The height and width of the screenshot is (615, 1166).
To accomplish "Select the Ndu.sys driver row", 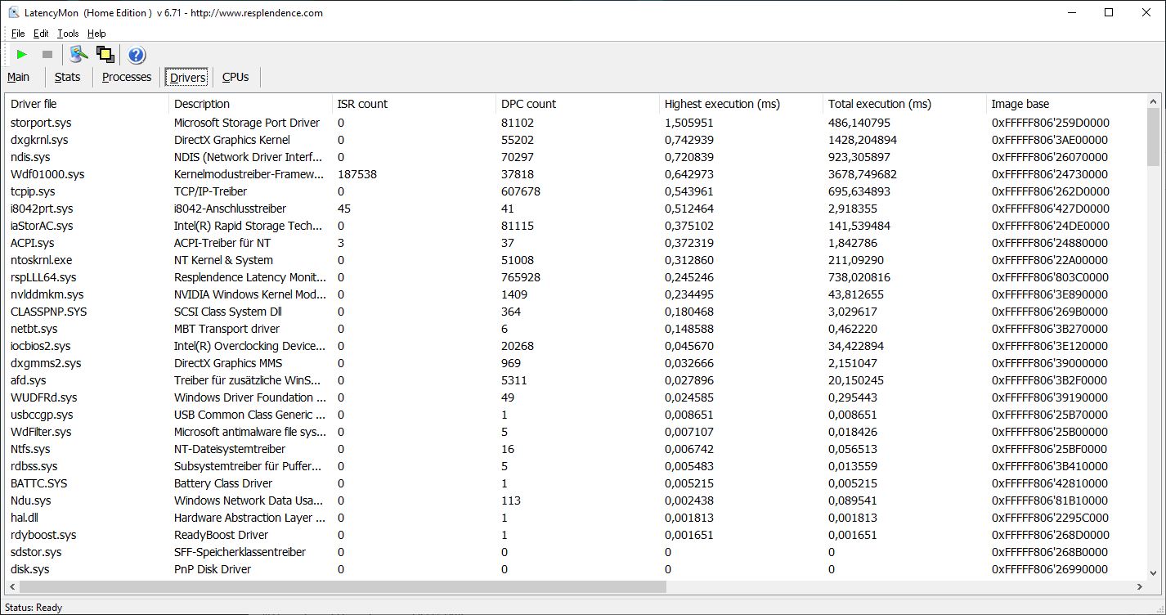I will click(576, 501).
